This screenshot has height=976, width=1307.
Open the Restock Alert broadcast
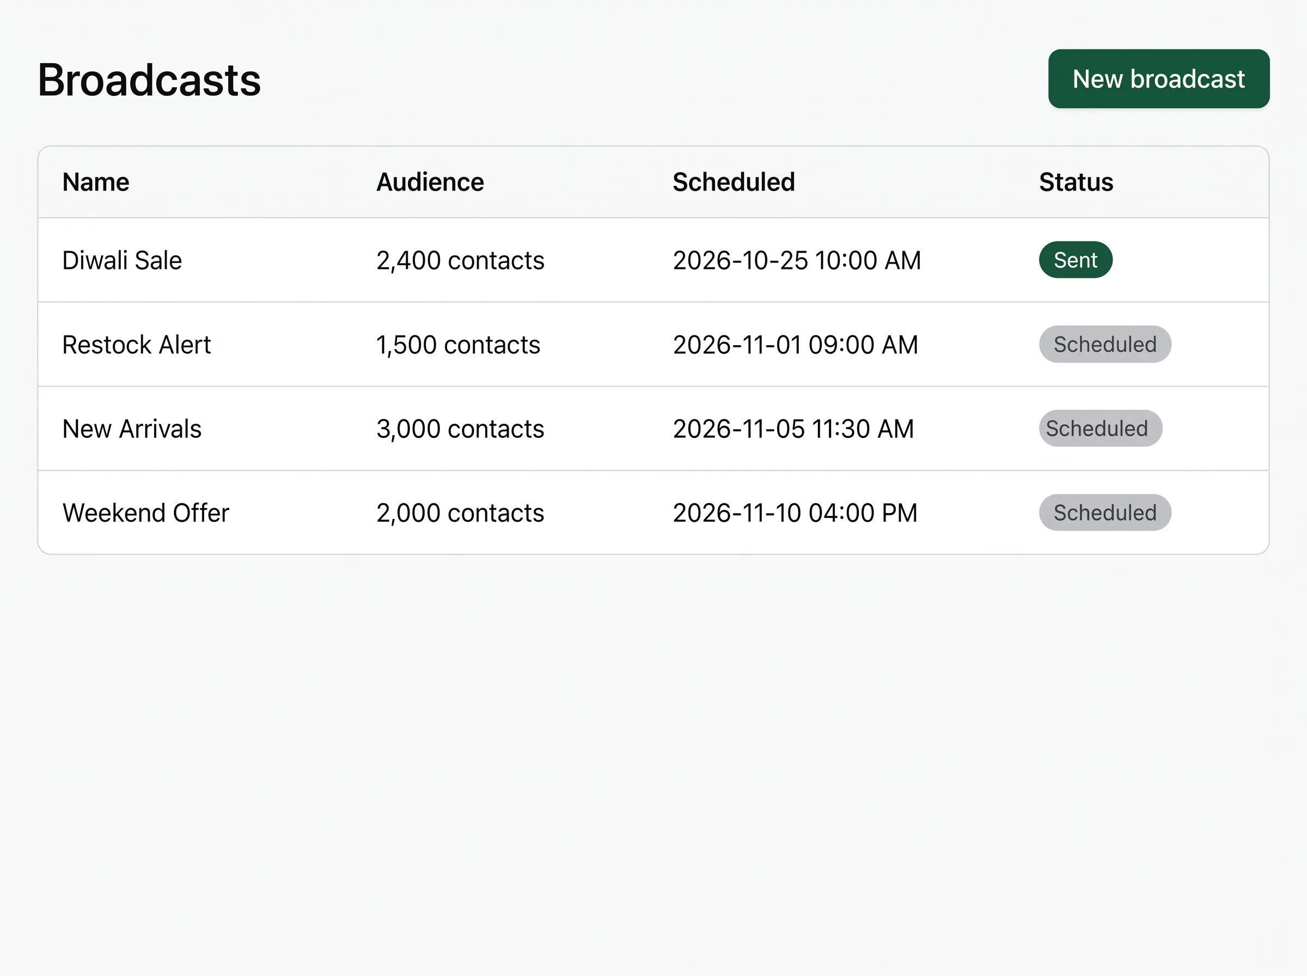137,344
